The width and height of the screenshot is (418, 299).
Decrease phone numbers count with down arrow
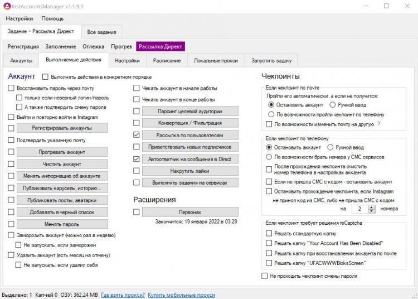click(372, 211)
